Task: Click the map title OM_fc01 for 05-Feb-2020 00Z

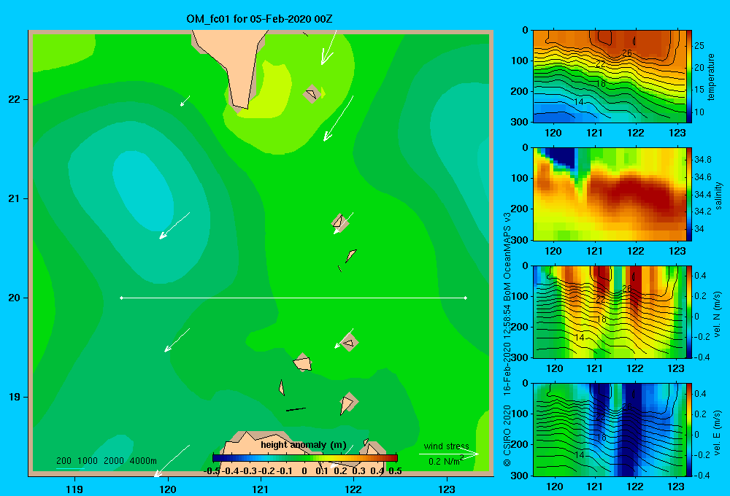Action: click(x=259, y=19)
